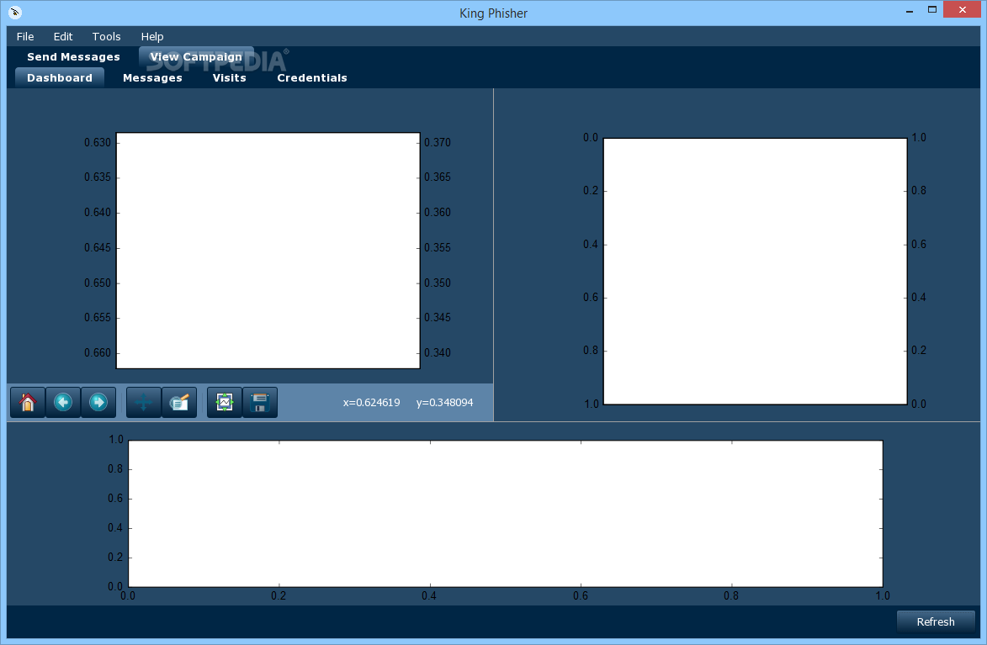987x645 pixels.
Task: Switch to the View Campaign tab
Action: [196, 56]
